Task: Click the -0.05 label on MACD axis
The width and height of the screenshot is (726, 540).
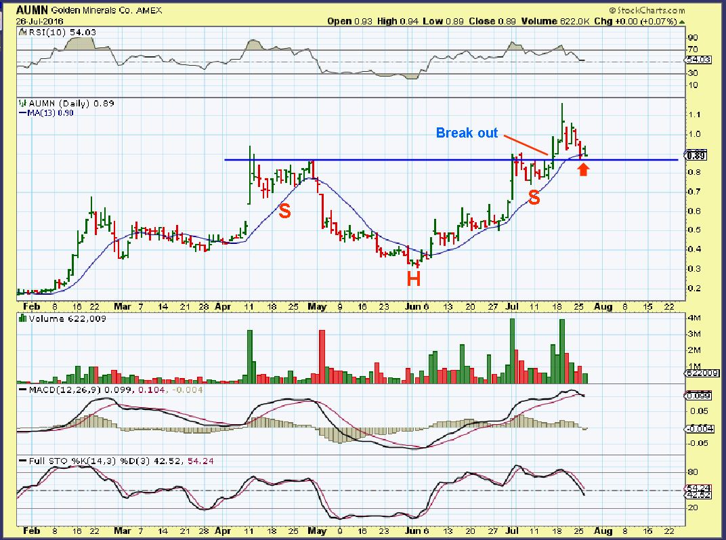Action: [x=698, y=443]
